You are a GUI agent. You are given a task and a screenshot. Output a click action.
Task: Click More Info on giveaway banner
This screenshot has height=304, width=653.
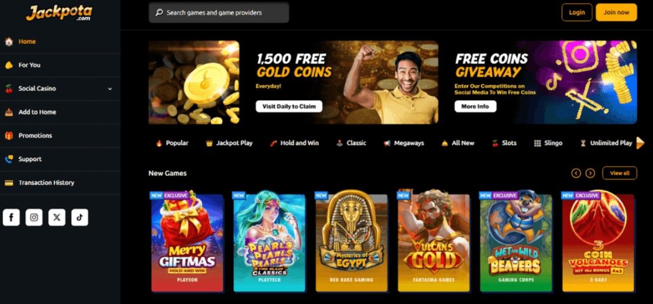(475, 106)
